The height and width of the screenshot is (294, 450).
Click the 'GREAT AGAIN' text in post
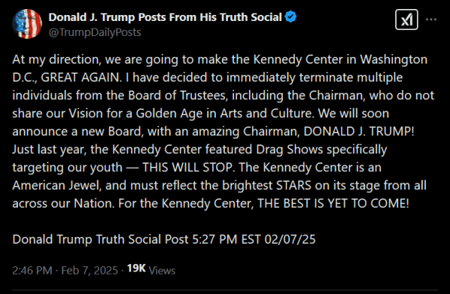pyautogui.click(x=80, y=78)
